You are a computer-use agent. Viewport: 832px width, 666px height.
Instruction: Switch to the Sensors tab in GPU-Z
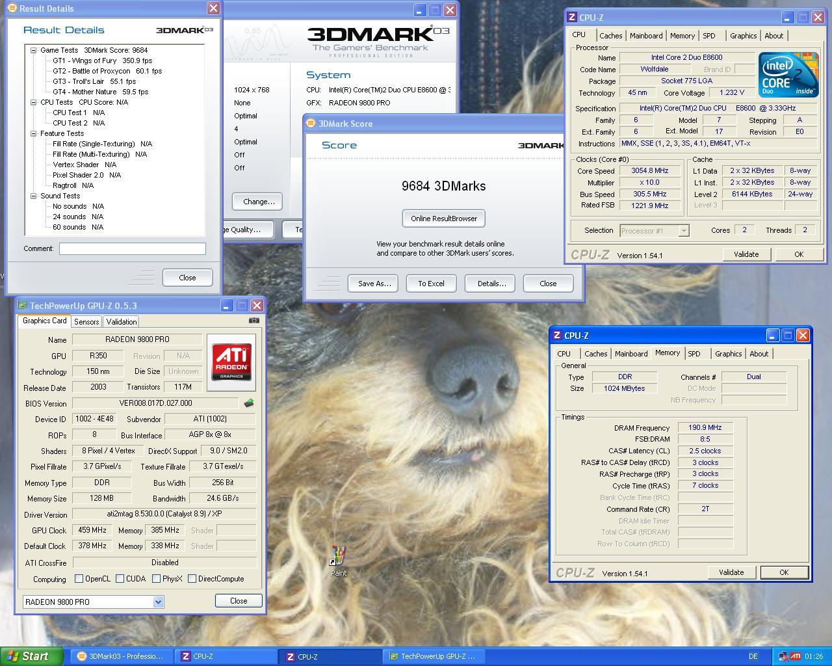coord(86,322)
